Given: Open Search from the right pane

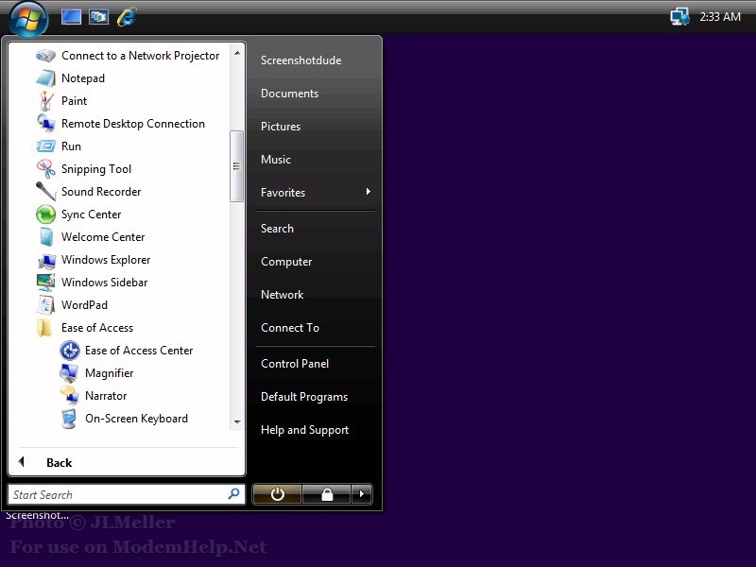Looking at the screenshot, I should pos(277,229).
